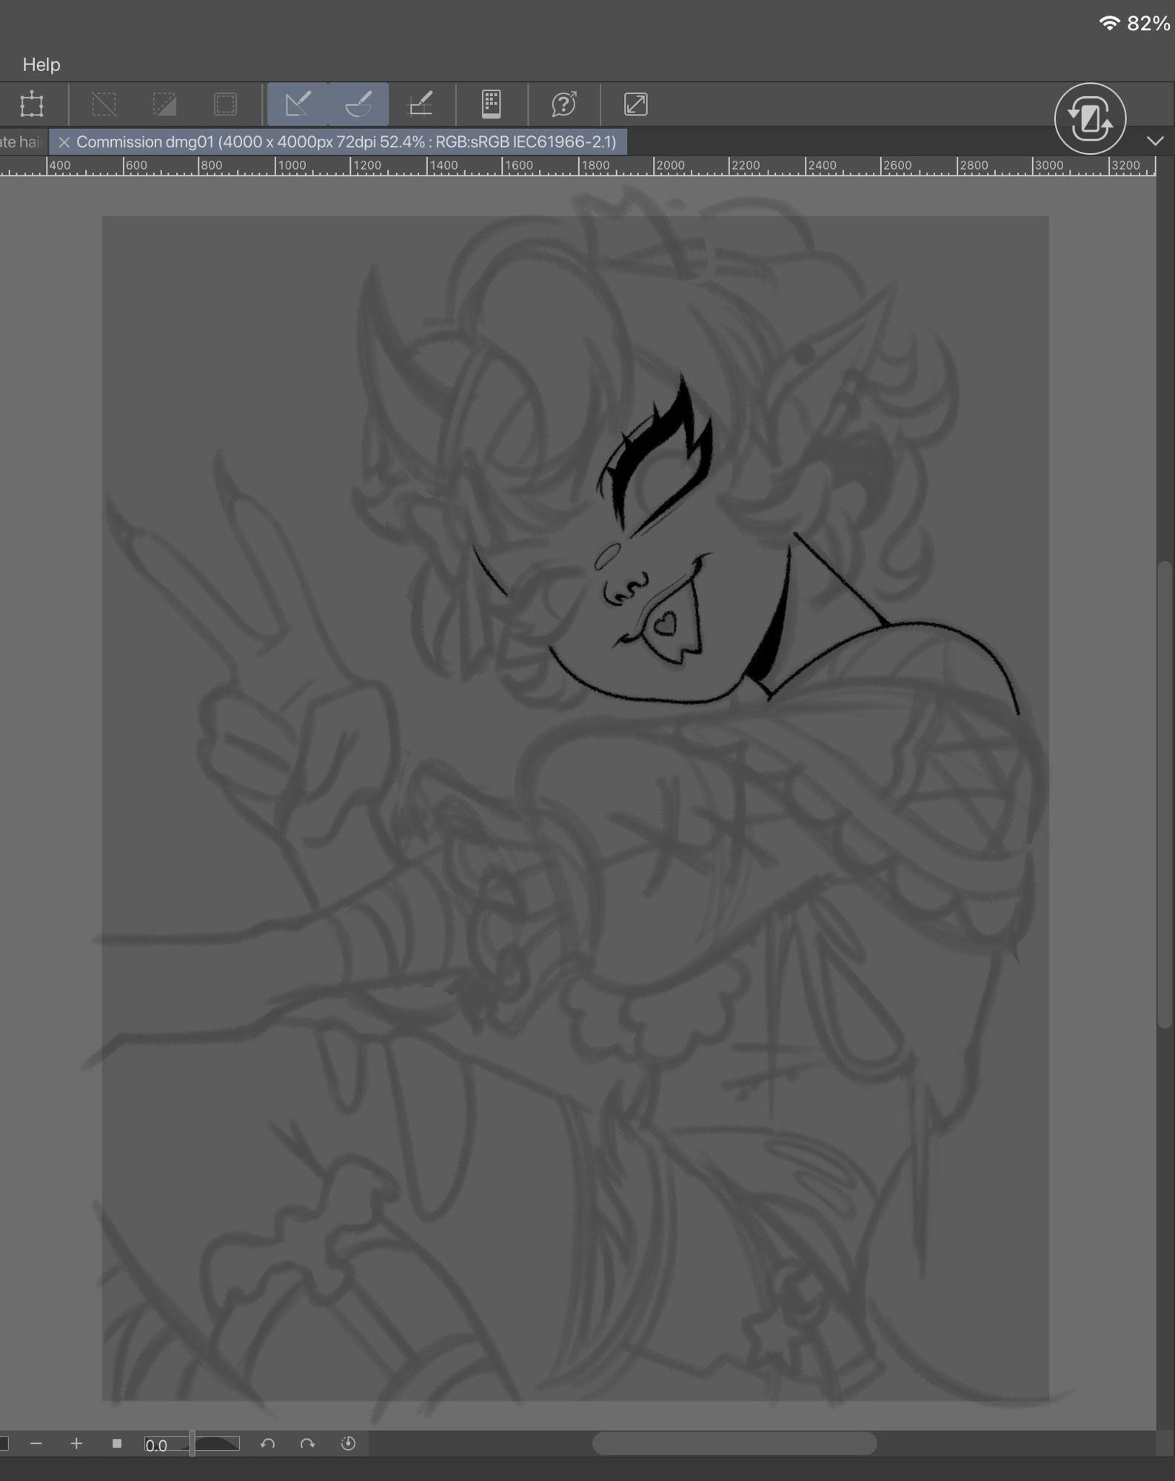
Task: Click the canvas rotation angle slider
Action: pos(215,1443)
